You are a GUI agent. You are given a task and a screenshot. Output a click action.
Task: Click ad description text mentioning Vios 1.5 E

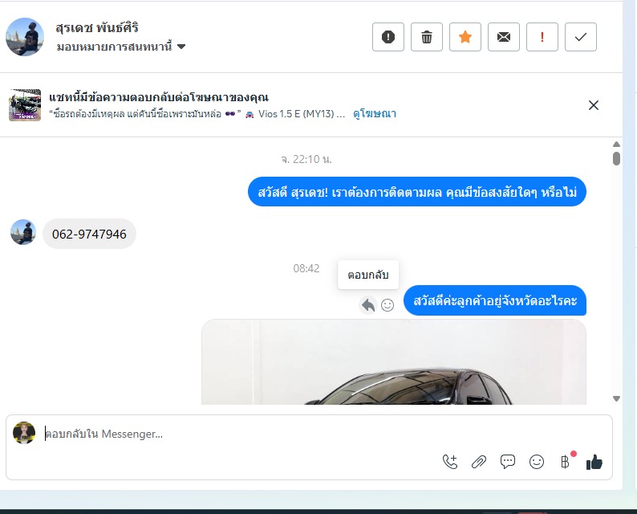coord(197,114)
